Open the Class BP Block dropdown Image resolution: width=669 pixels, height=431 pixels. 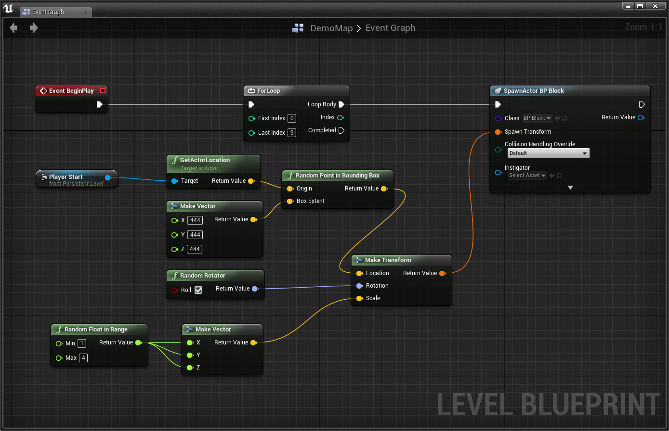(537, 118)
